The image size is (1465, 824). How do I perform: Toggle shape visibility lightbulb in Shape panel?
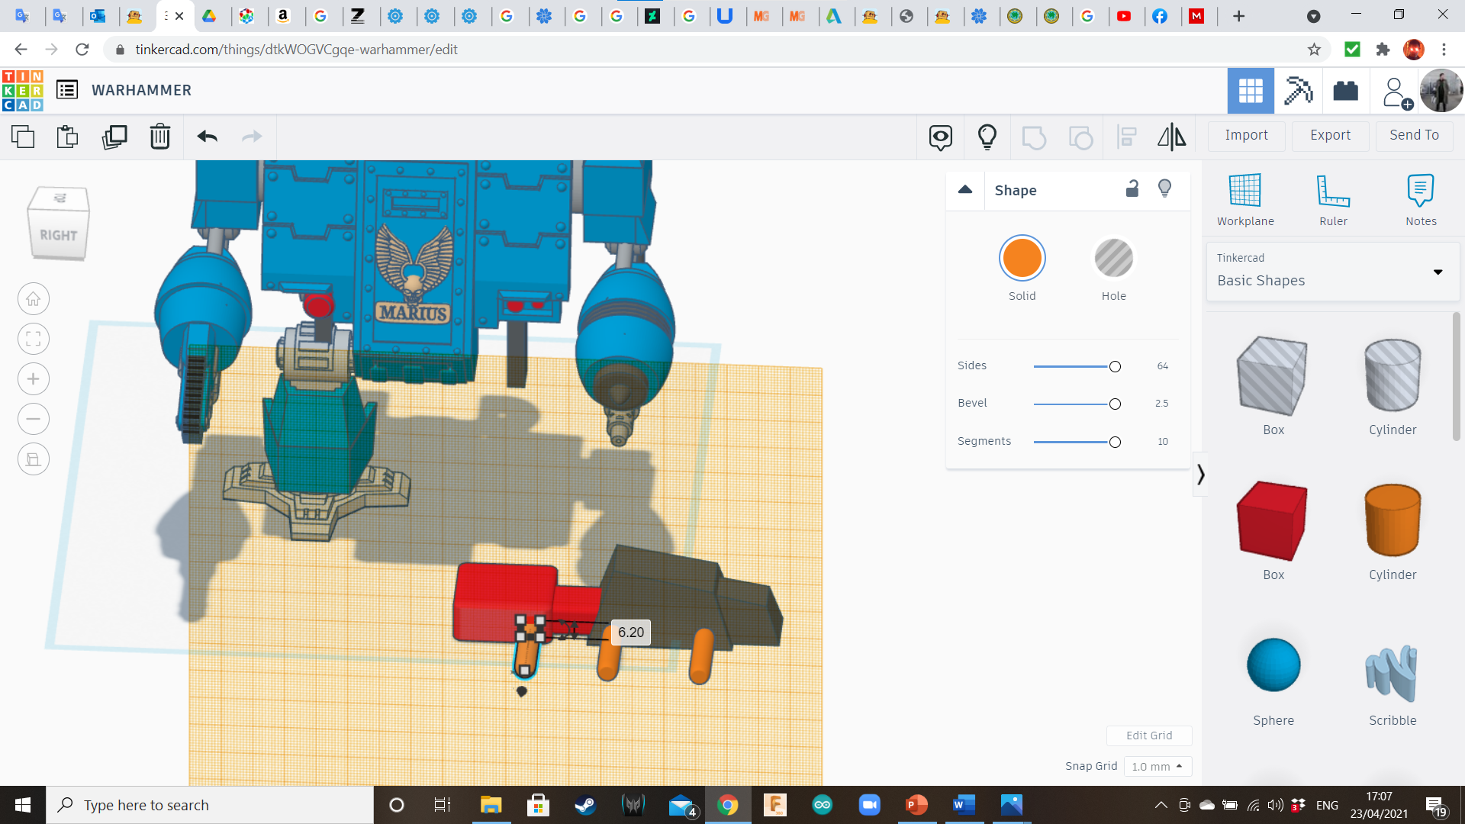coord(1164,188)
